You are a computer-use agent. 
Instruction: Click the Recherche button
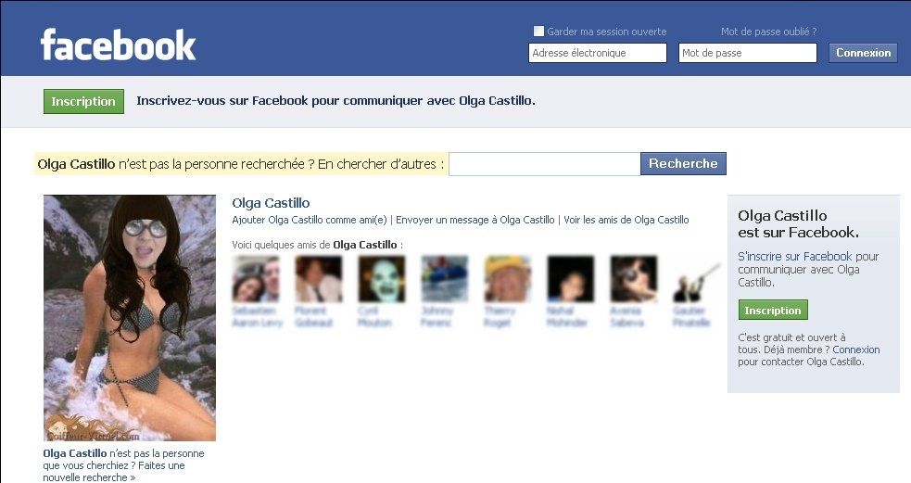tap(683, 164)
